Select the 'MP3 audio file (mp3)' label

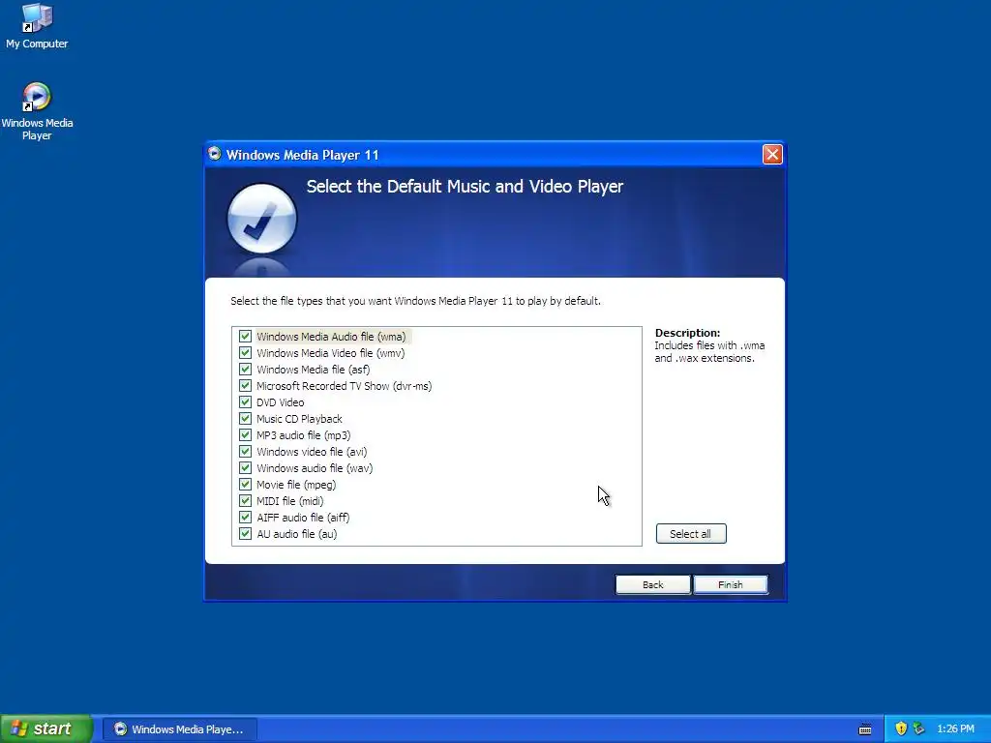(x=303, y=435)
